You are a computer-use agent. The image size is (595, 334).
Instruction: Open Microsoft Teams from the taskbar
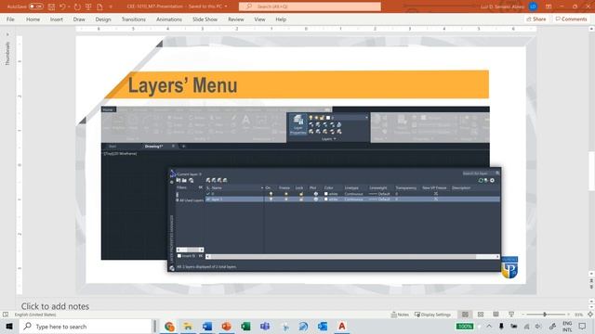point(265,326)
